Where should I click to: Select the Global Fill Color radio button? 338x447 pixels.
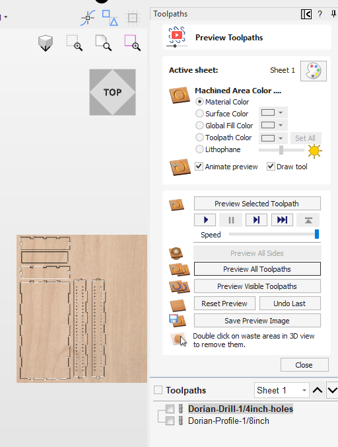coord(200,126)
